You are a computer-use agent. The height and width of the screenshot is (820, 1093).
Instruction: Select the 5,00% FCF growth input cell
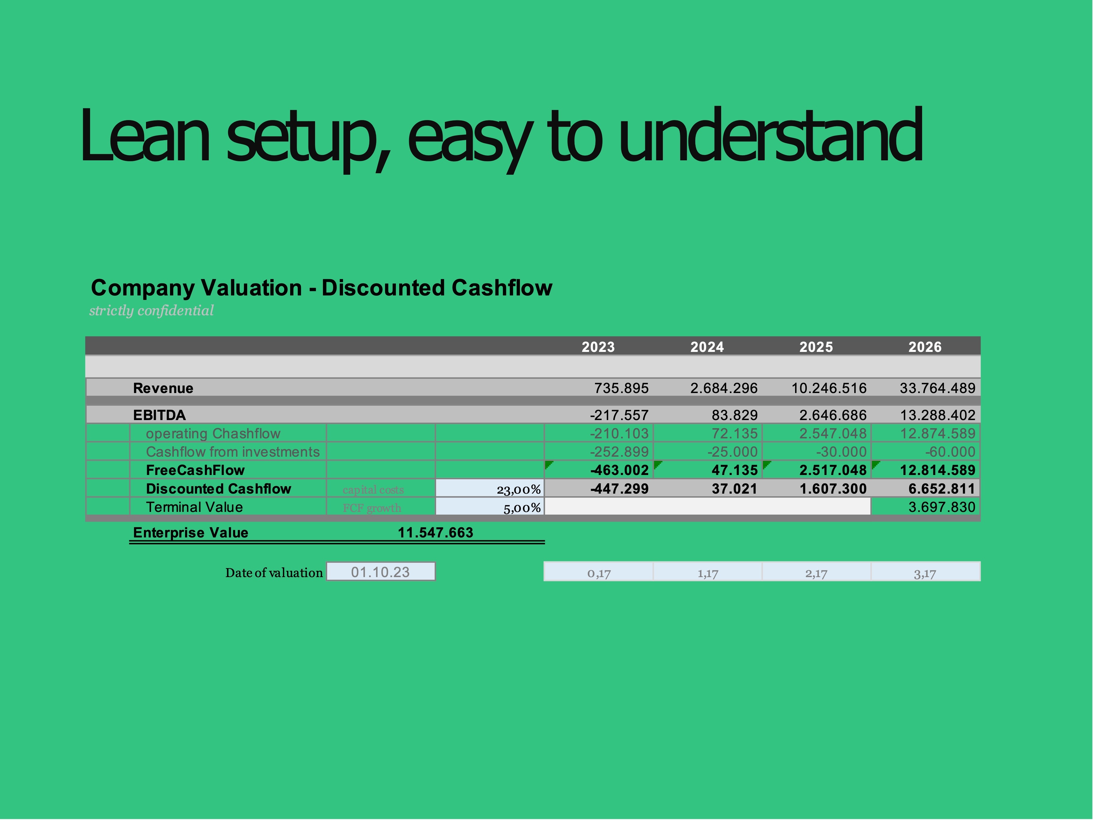tap(490, 507)
